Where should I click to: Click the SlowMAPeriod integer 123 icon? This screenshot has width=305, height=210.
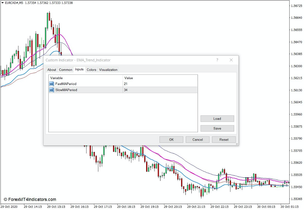[x=51, y=90]
